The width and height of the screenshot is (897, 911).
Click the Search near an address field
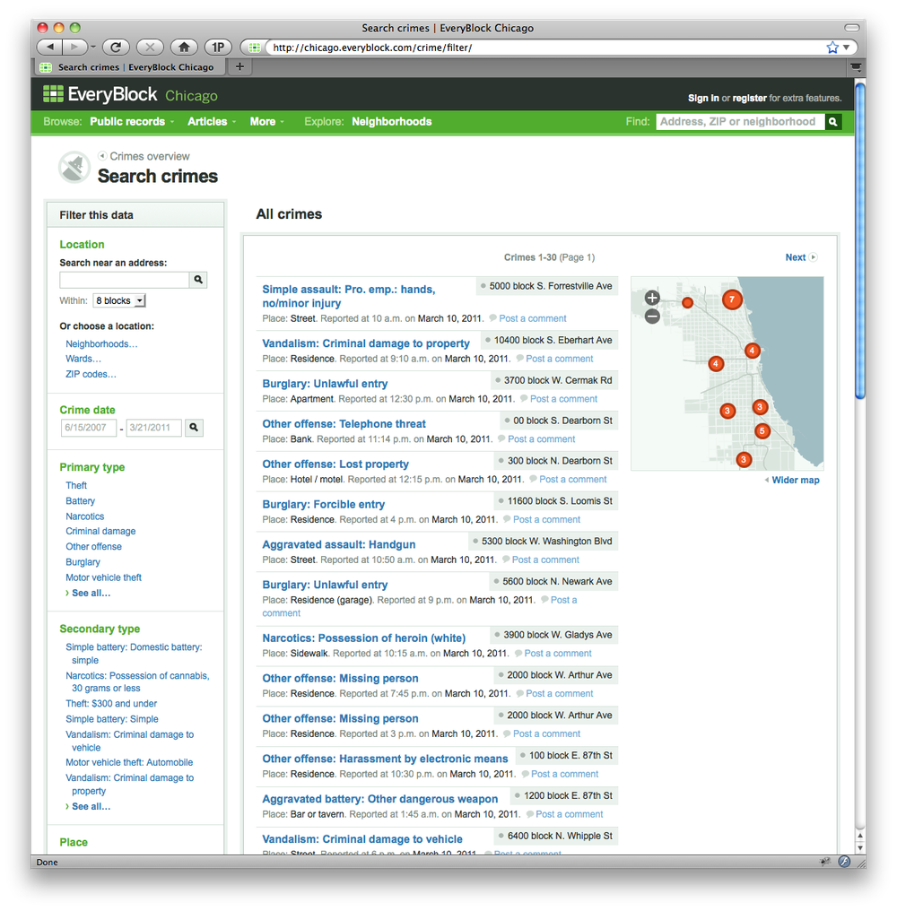[125, 280]
